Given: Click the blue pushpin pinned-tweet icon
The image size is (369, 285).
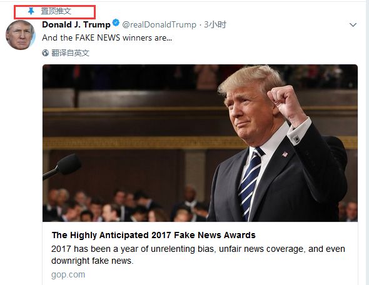Looking at the screenshot, I should [31, 11].
